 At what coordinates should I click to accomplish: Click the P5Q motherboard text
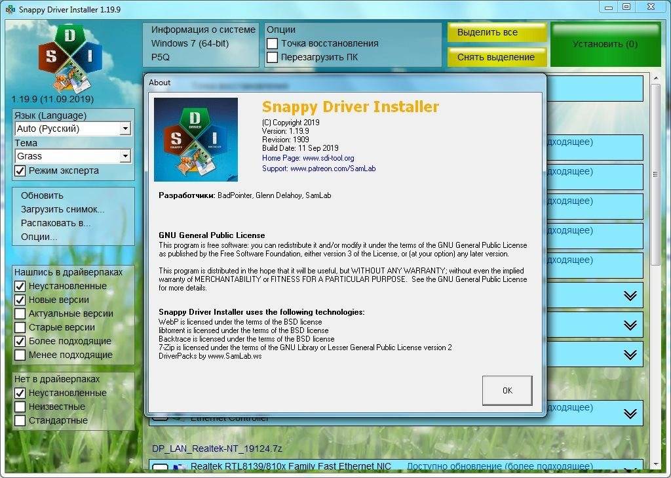pyautogui.click(x=161, y=57)
